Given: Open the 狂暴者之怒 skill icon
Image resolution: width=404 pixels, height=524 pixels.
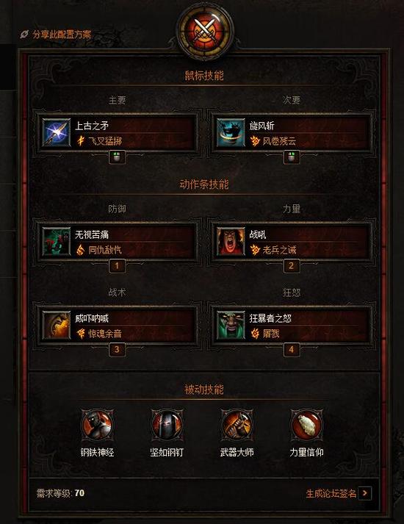Looking at the screenshot, I should (231, 325).
